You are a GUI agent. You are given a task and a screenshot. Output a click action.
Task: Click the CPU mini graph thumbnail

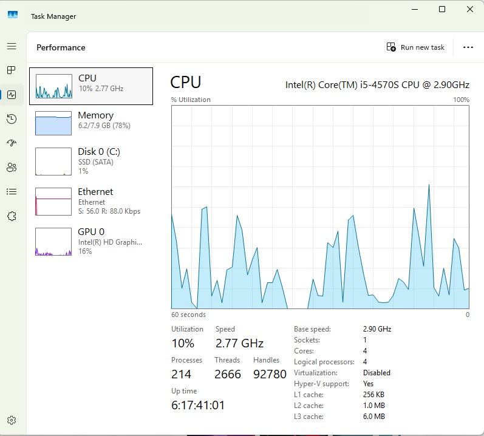point(53,86)
